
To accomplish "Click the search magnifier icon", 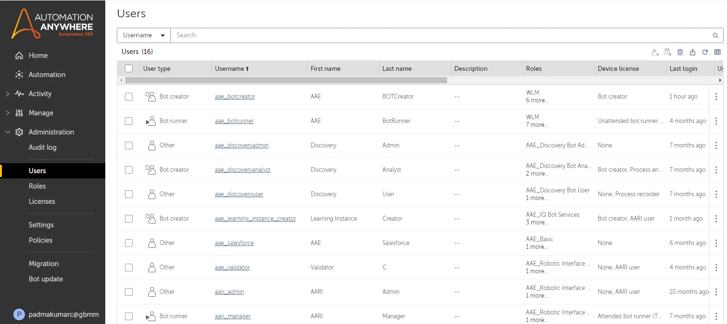I will 715,35.
